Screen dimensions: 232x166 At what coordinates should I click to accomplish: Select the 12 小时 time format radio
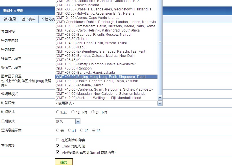[73, 112]
